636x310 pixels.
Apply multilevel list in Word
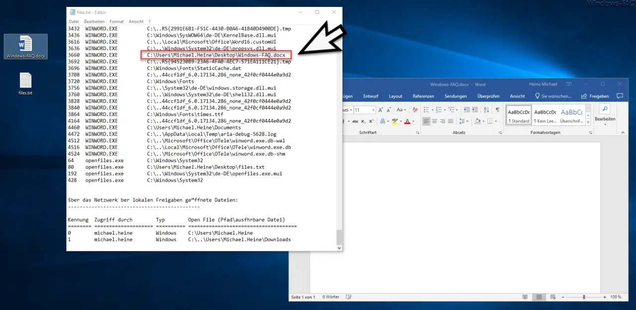(x=451, y=110)
